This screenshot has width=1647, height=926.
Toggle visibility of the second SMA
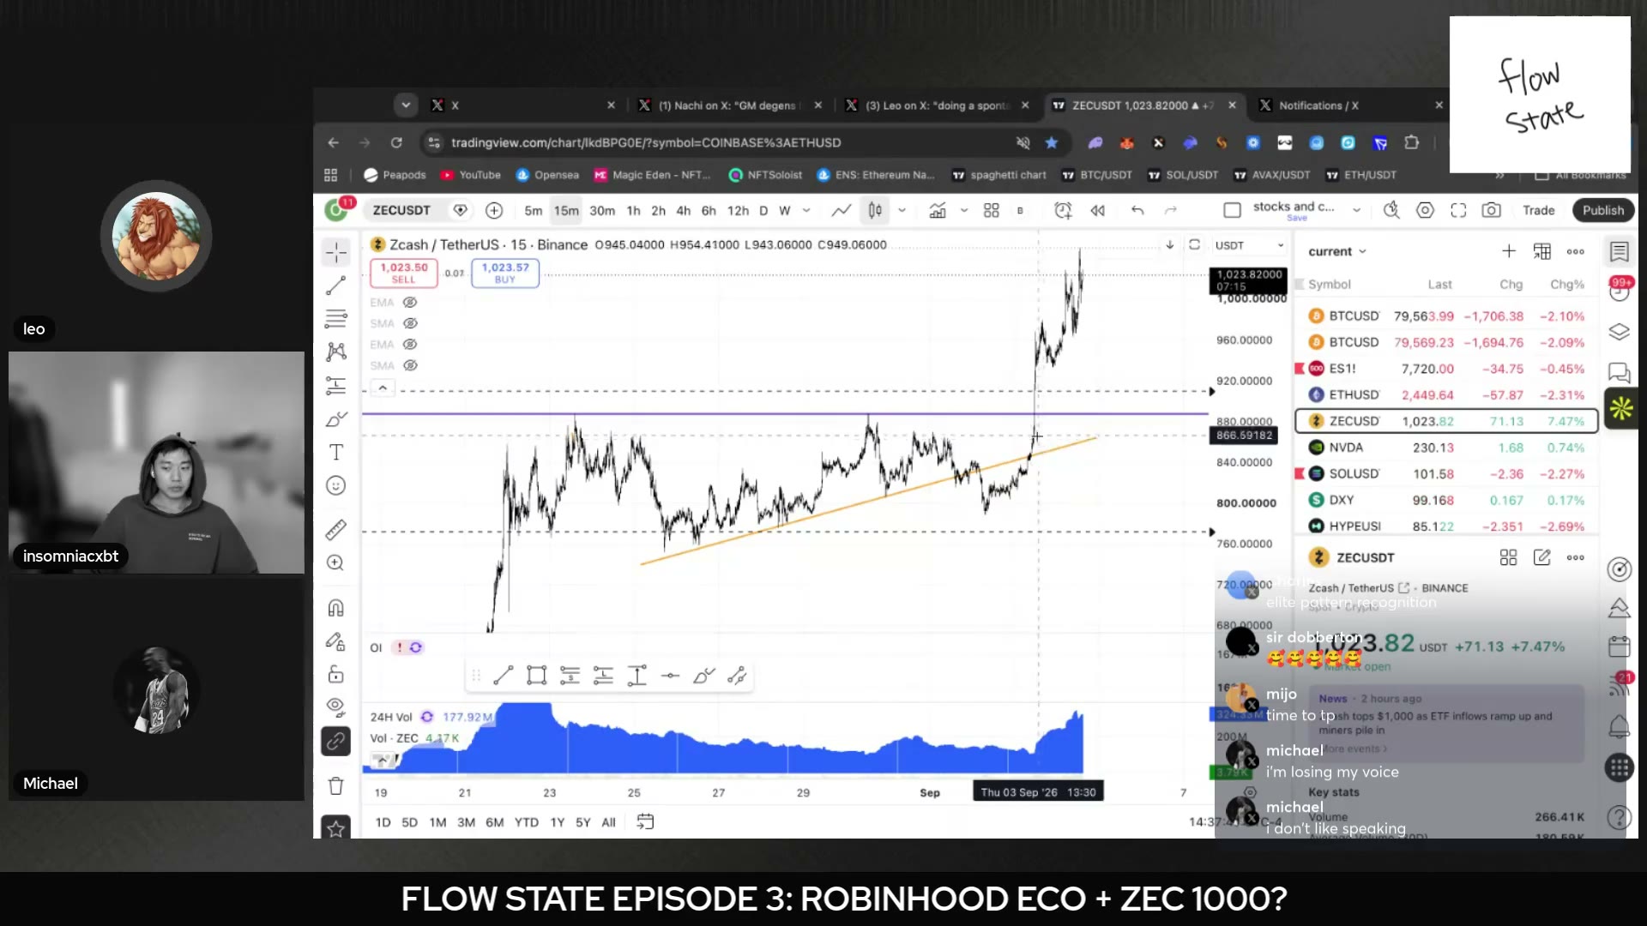(x=410, y=365)
